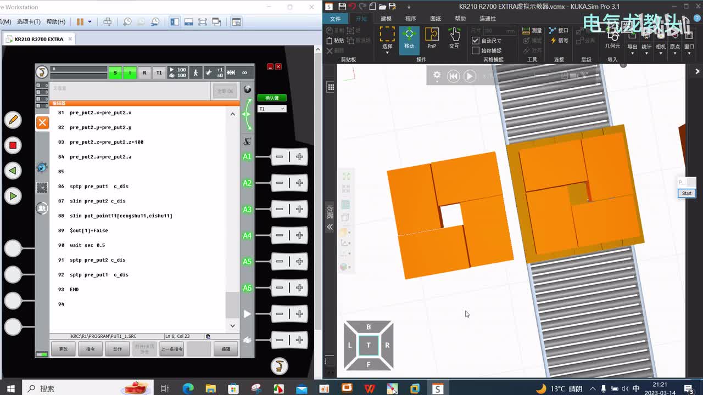Close the editor with the orange X
Screen dimensions: 703x395
click(42, 122)
